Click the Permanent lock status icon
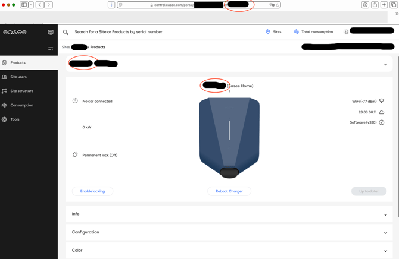 (75, 155)
